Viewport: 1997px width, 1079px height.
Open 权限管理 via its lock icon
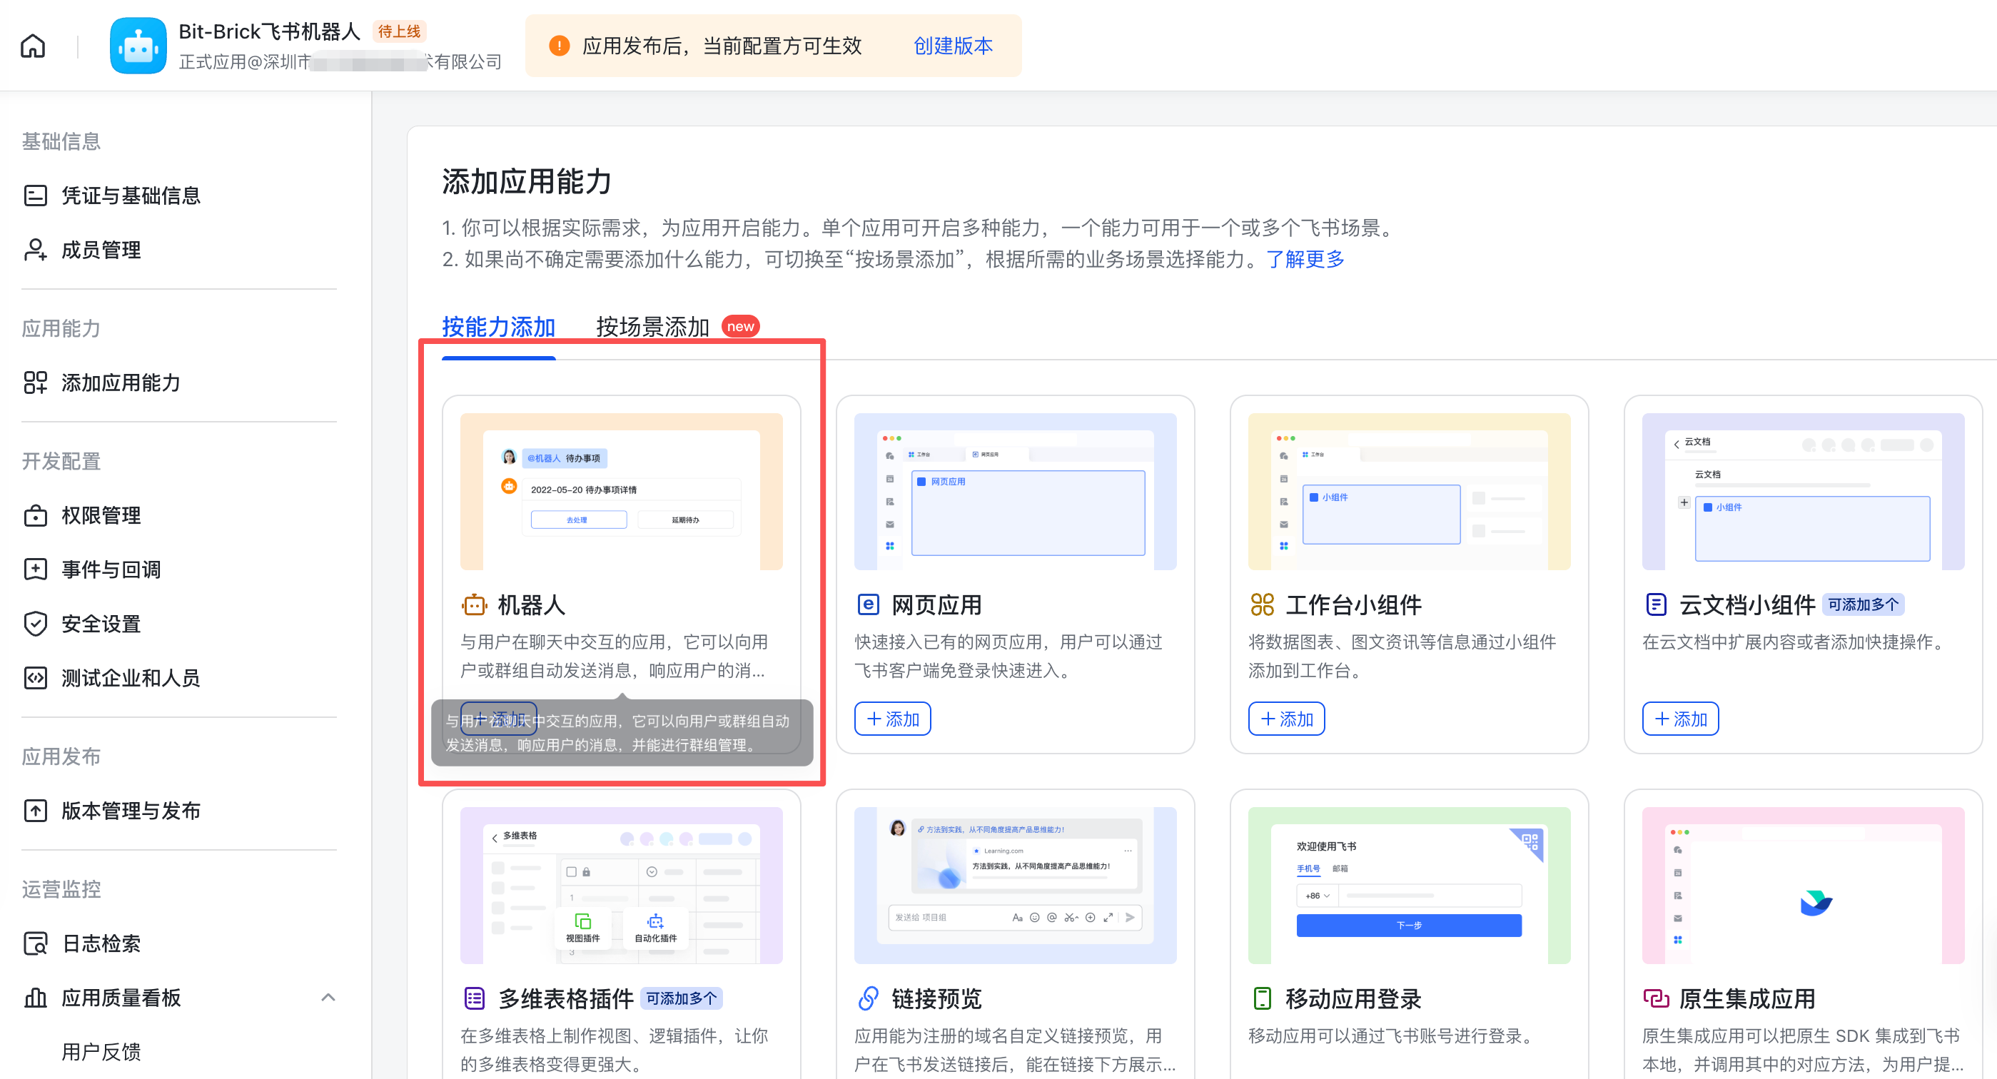pos(36,515)
